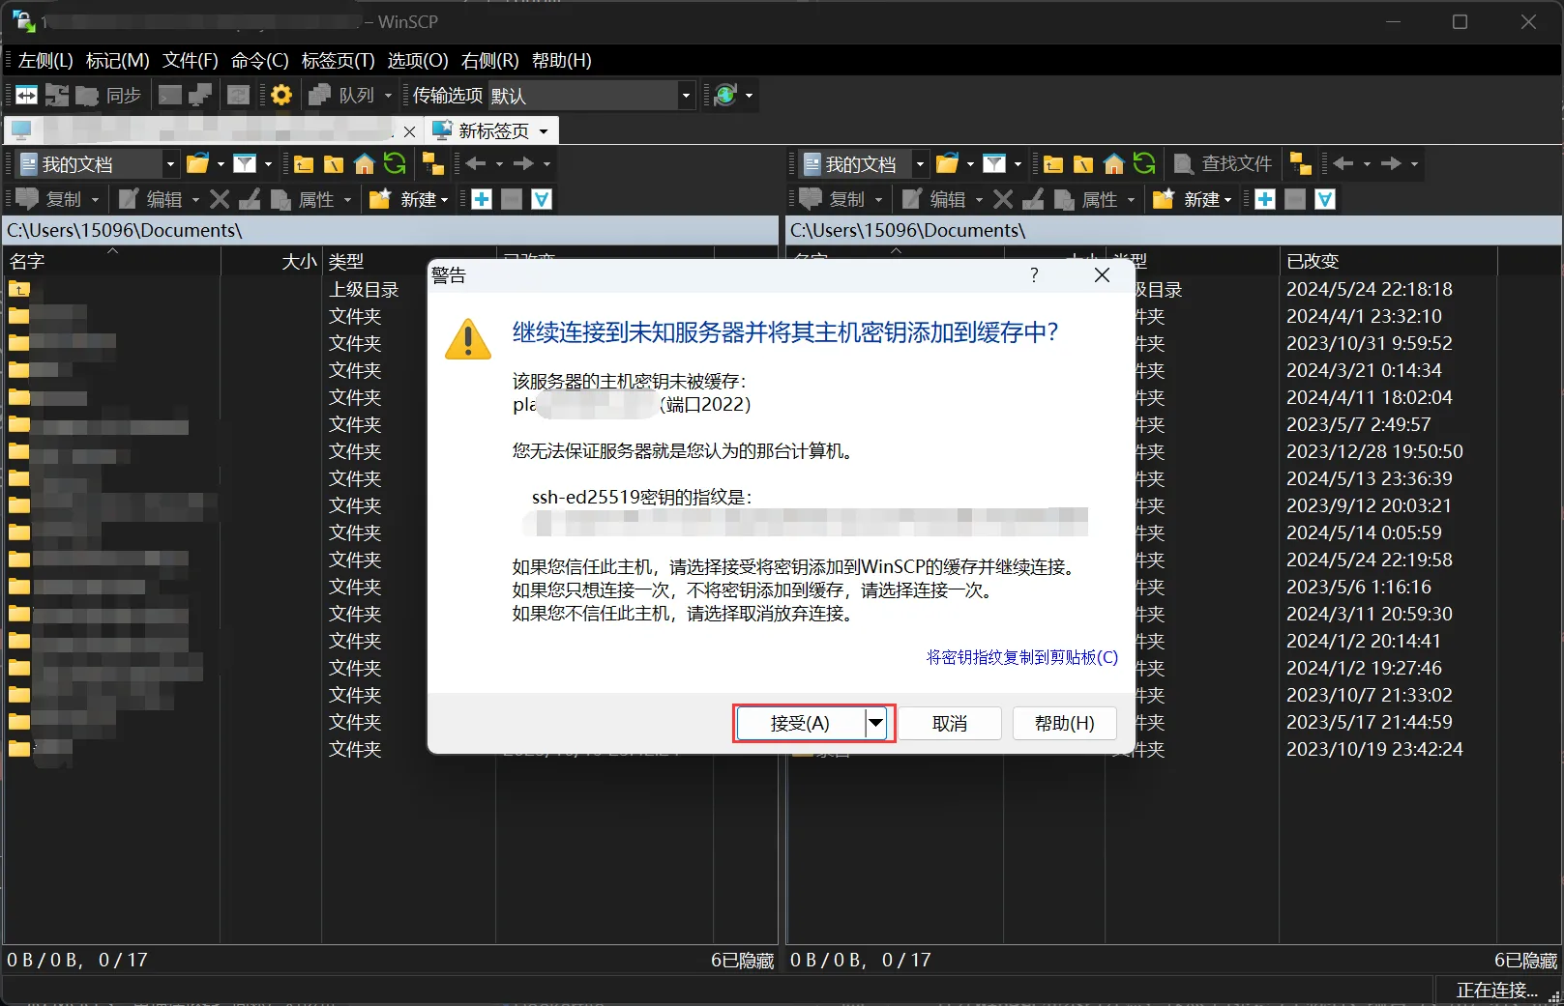
Task: Click right panel directory tree icon
Action: click(1301, 164)
